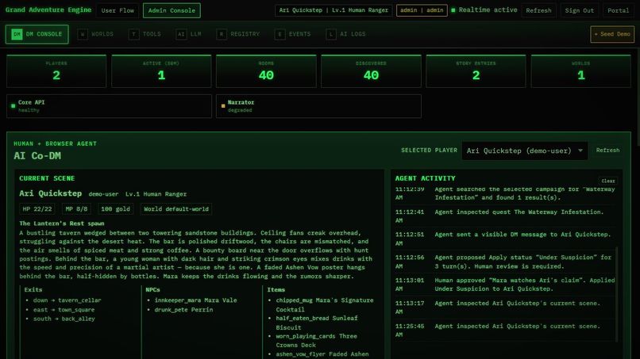
Task: Refresh the AI Co-DM selected player
Action: pyautogui.click(x=607, y=151)
